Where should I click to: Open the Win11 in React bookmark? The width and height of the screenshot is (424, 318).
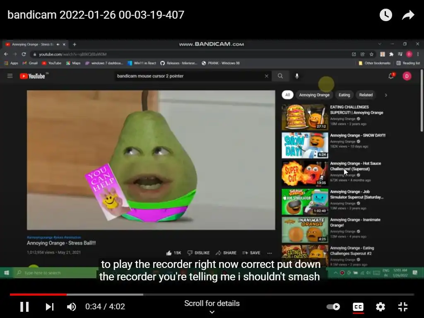pyautogui.click(x=142, y=63)
